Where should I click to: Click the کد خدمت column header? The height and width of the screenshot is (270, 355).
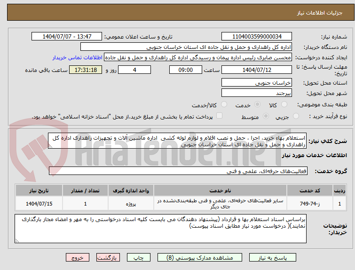point(309,191)
